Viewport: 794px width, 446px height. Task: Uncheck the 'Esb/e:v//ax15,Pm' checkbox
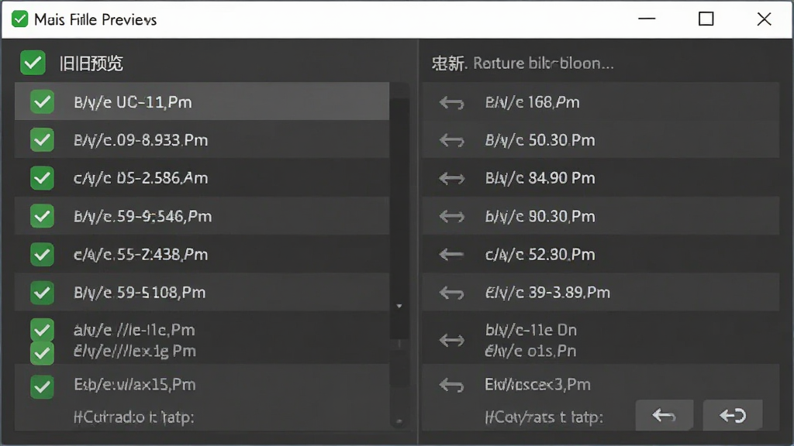(x=42, y=387)
